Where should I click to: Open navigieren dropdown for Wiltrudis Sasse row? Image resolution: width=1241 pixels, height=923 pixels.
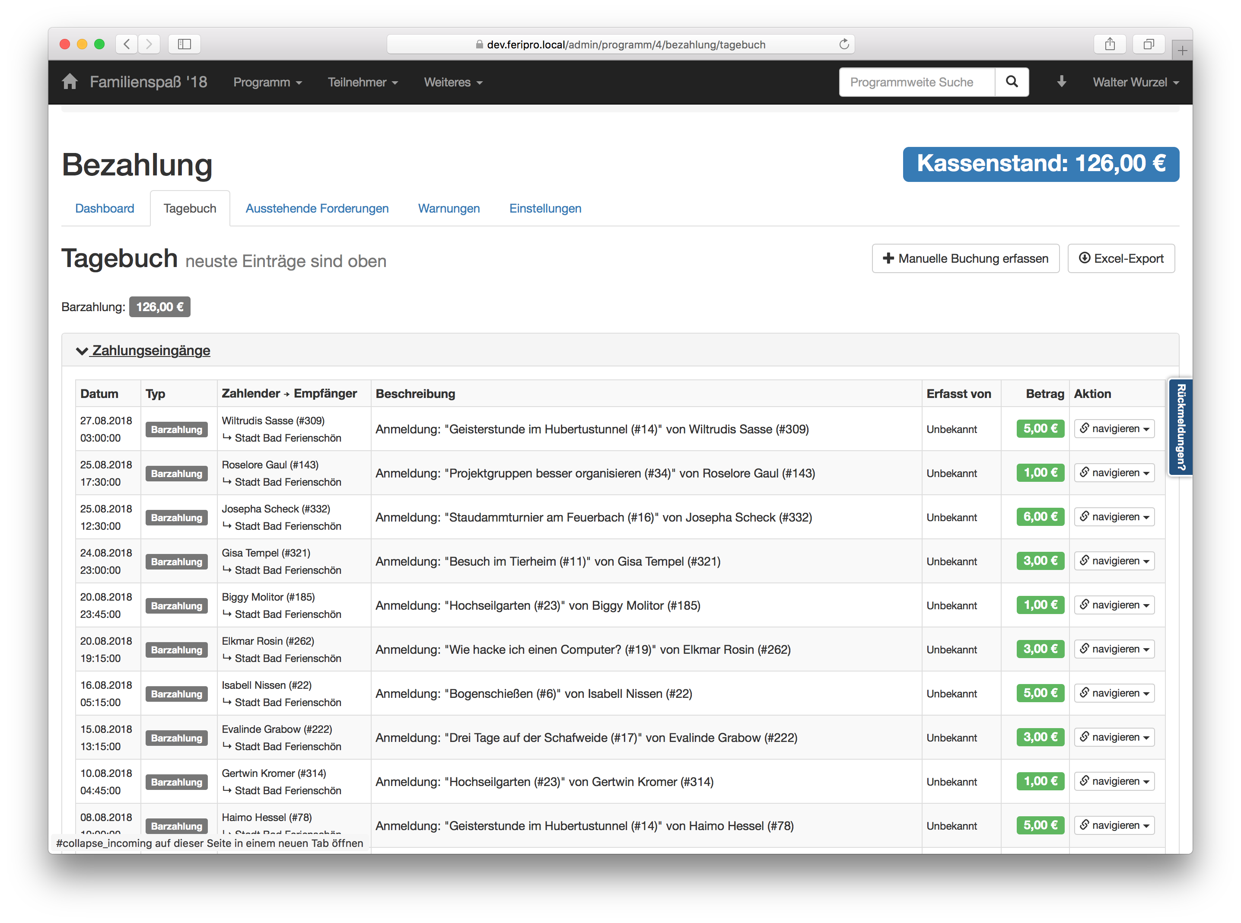tap(1114, 429)
